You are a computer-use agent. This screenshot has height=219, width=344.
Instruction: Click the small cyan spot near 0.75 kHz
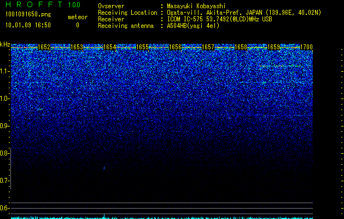coord(104,168)
